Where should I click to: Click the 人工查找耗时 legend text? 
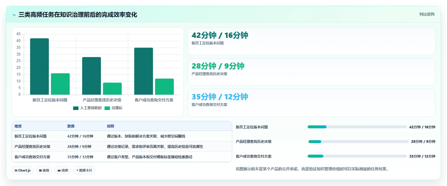point(91,108)
